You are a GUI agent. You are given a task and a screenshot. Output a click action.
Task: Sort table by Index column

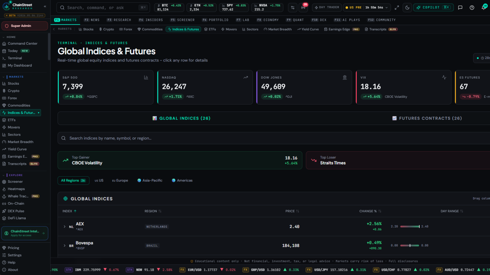70,211
